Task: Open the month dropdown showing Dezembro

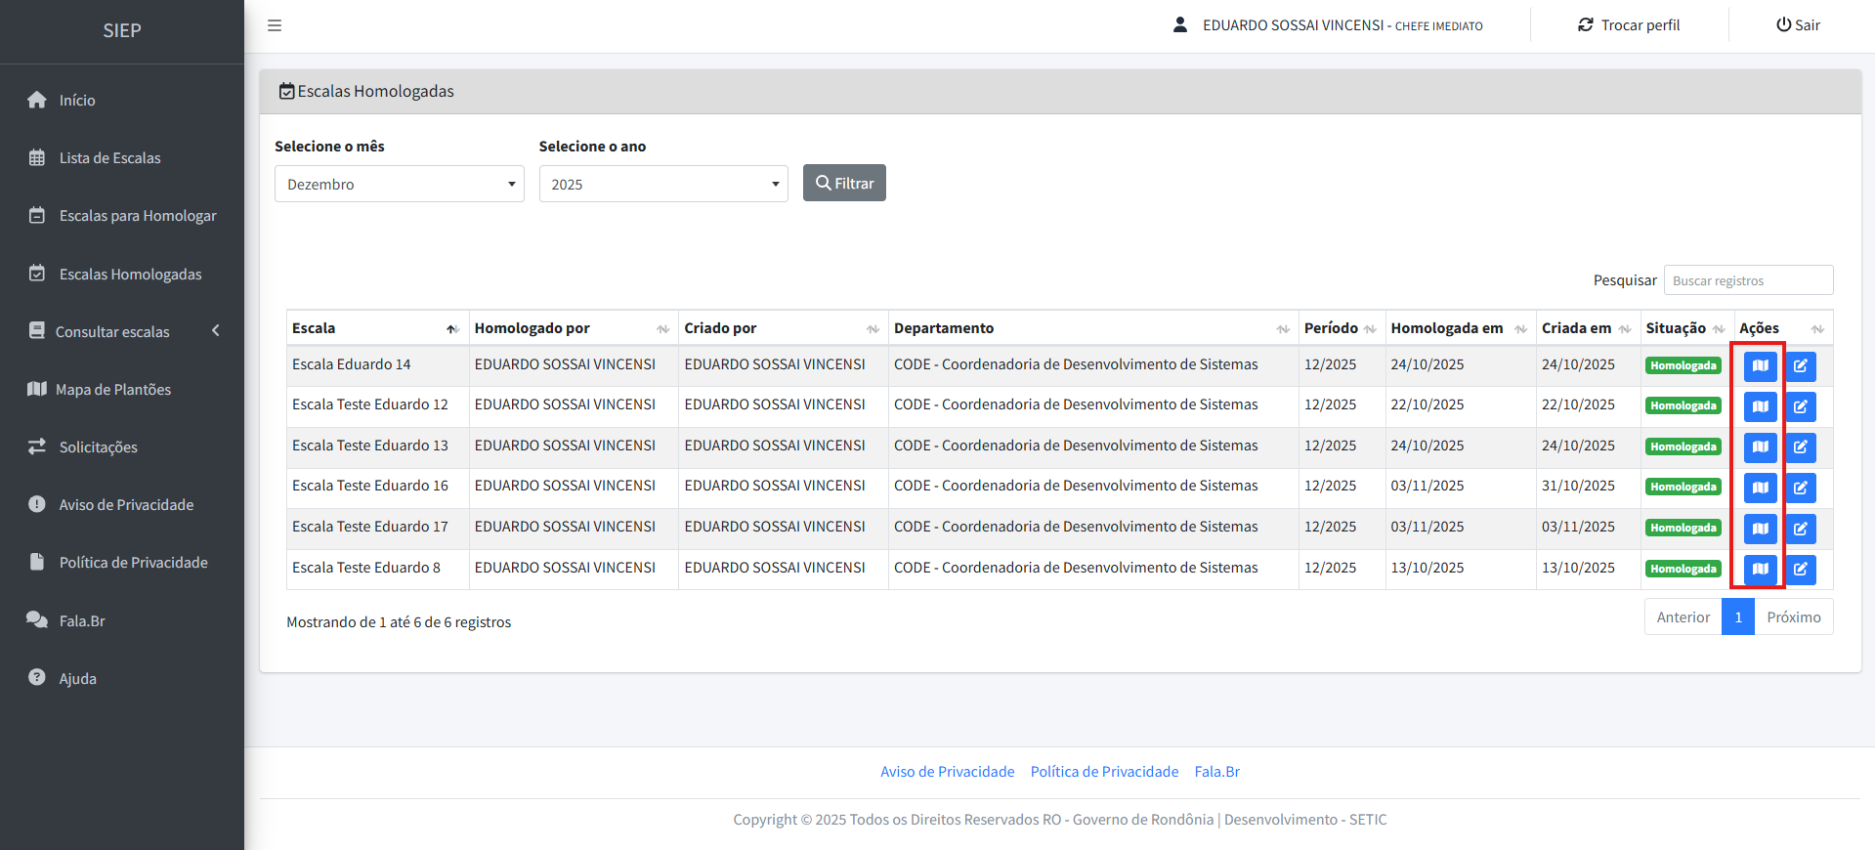Action: tap(399, 184)
